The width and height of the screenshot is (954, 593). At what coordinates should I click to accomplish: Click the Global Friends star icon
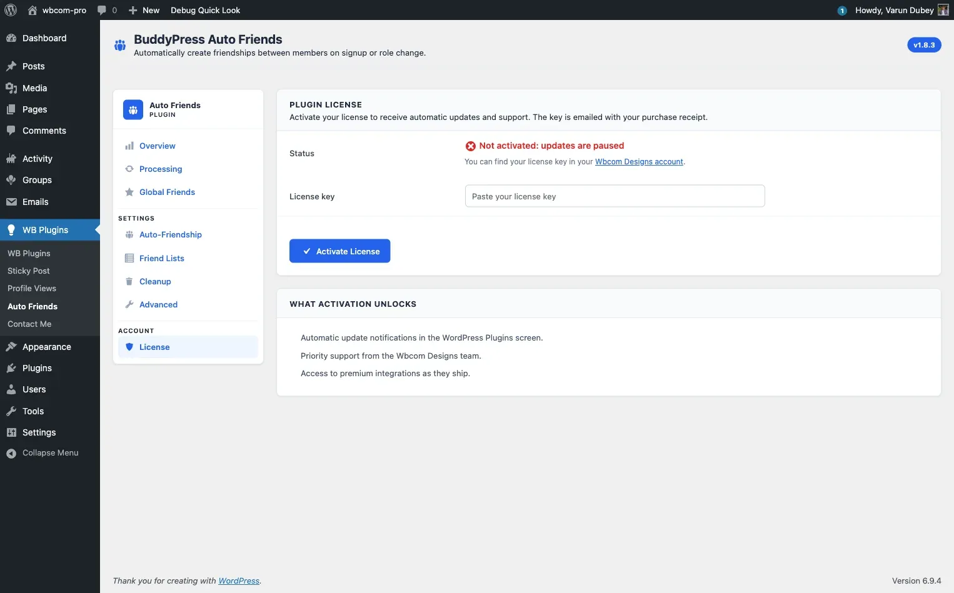click(x=129, y=192)
